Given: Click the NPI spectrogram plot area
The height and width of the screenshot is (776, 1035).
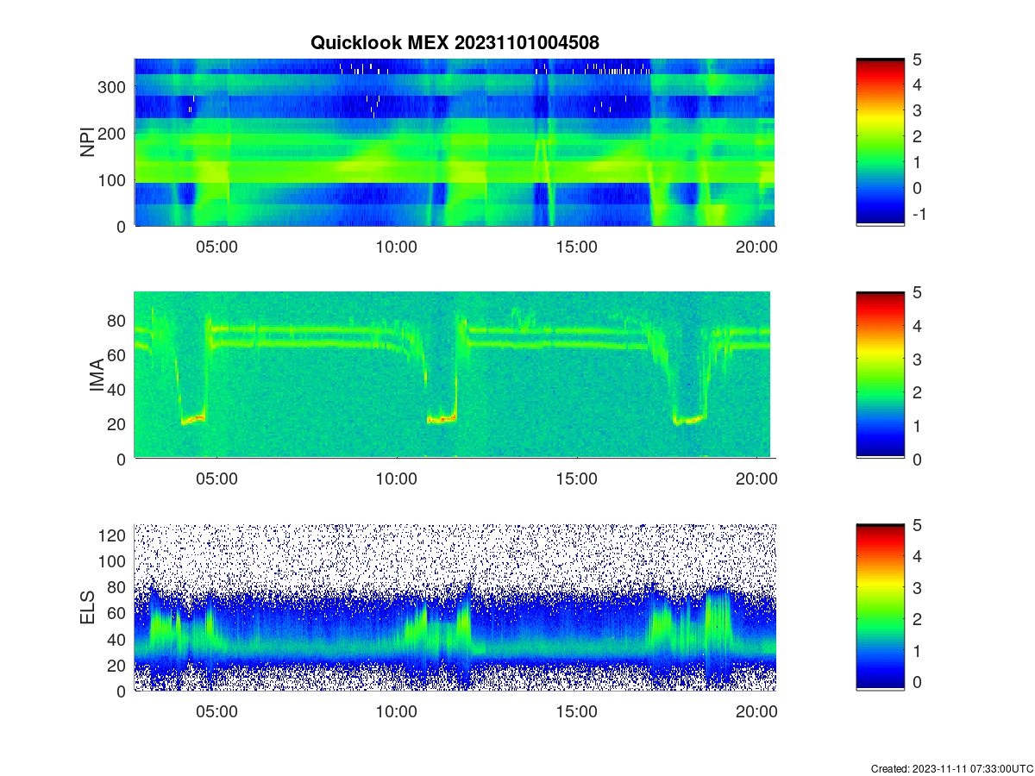Looking at the screenshot, I should (x=454, y=142).
